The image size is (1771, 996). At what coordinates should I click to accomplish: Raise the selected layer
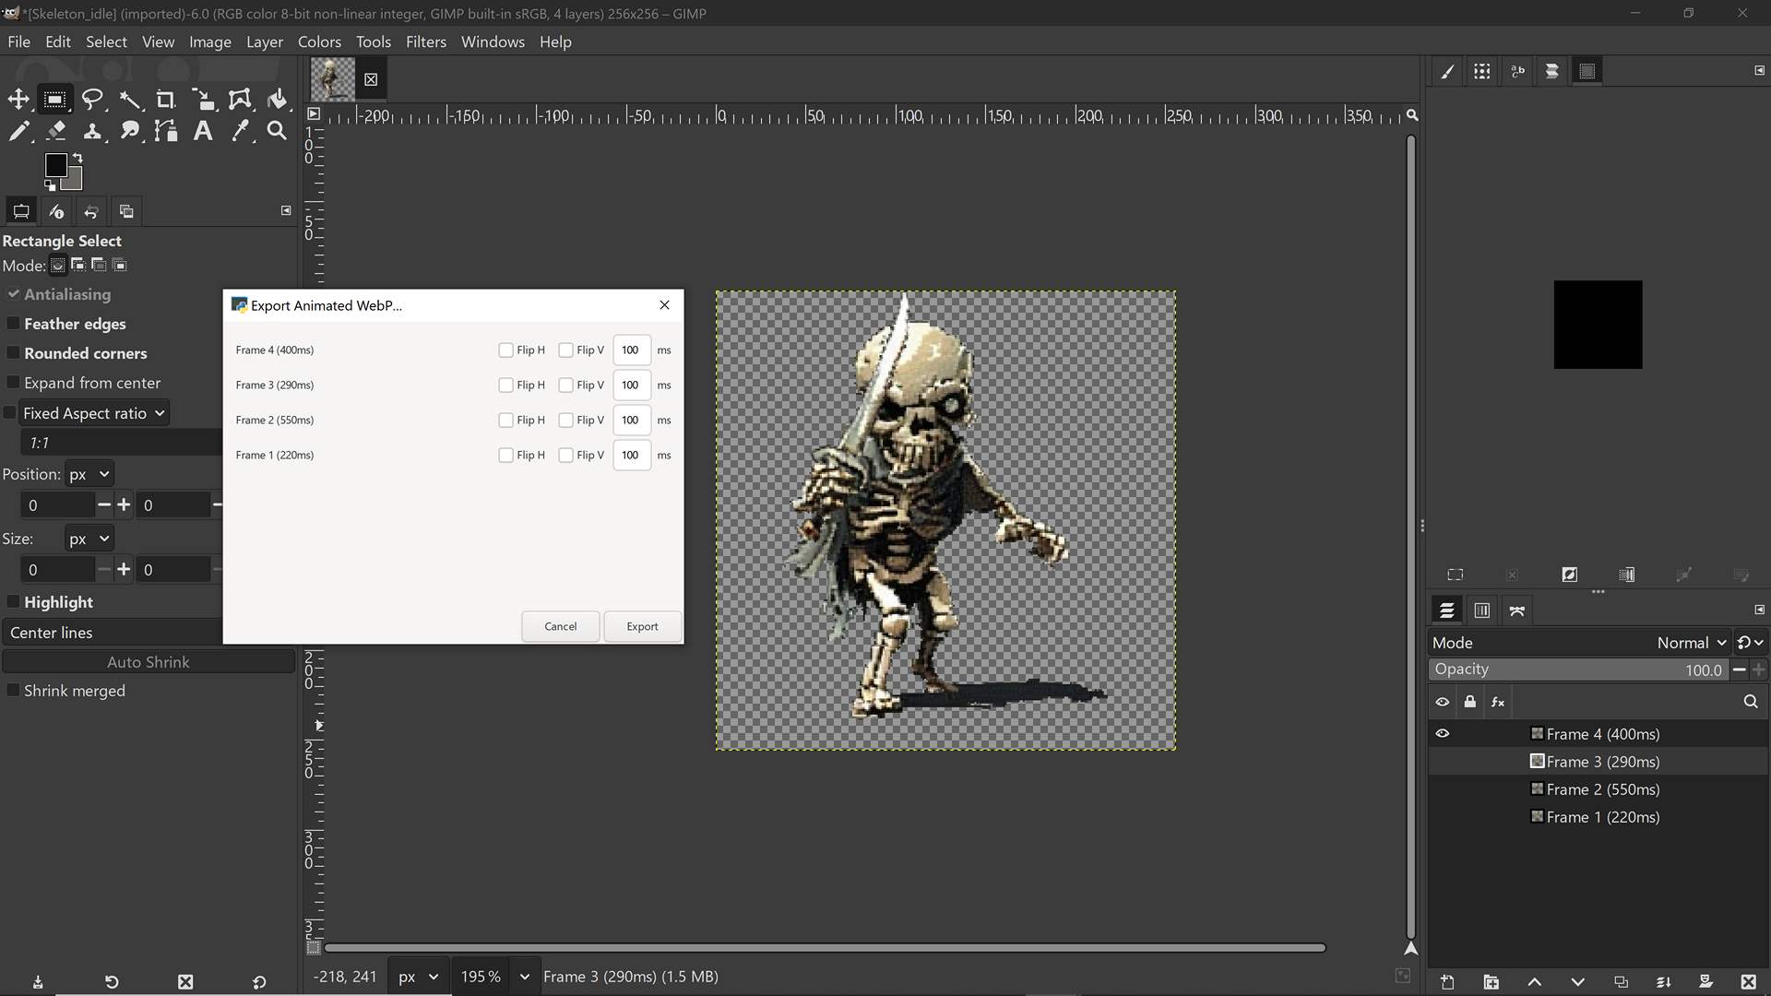point(1534,982)
